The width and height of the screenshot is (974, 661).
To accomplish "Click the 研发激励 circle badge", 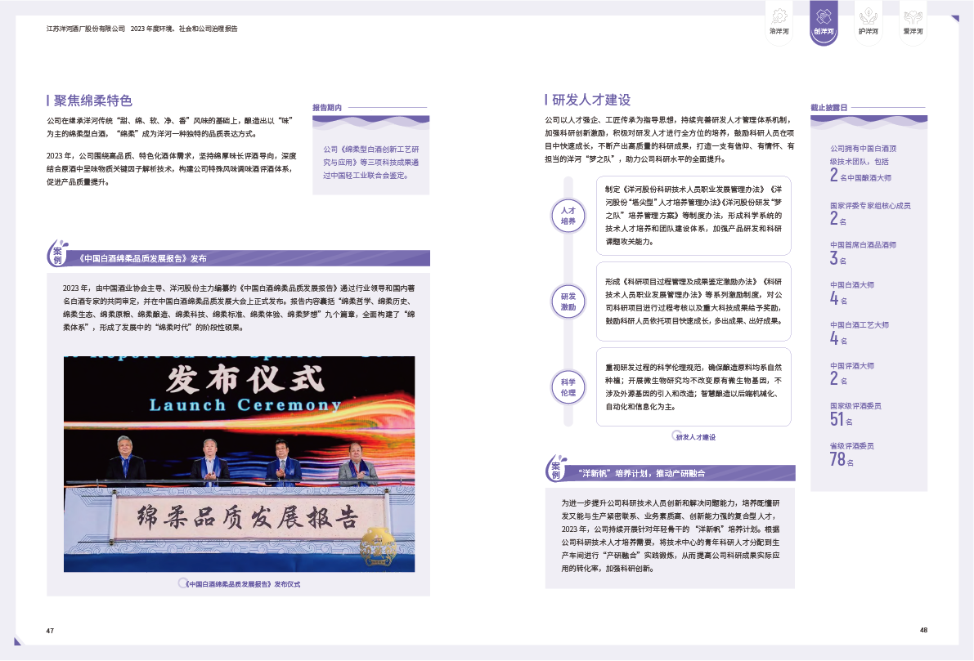I will click(x=568, y=301).
